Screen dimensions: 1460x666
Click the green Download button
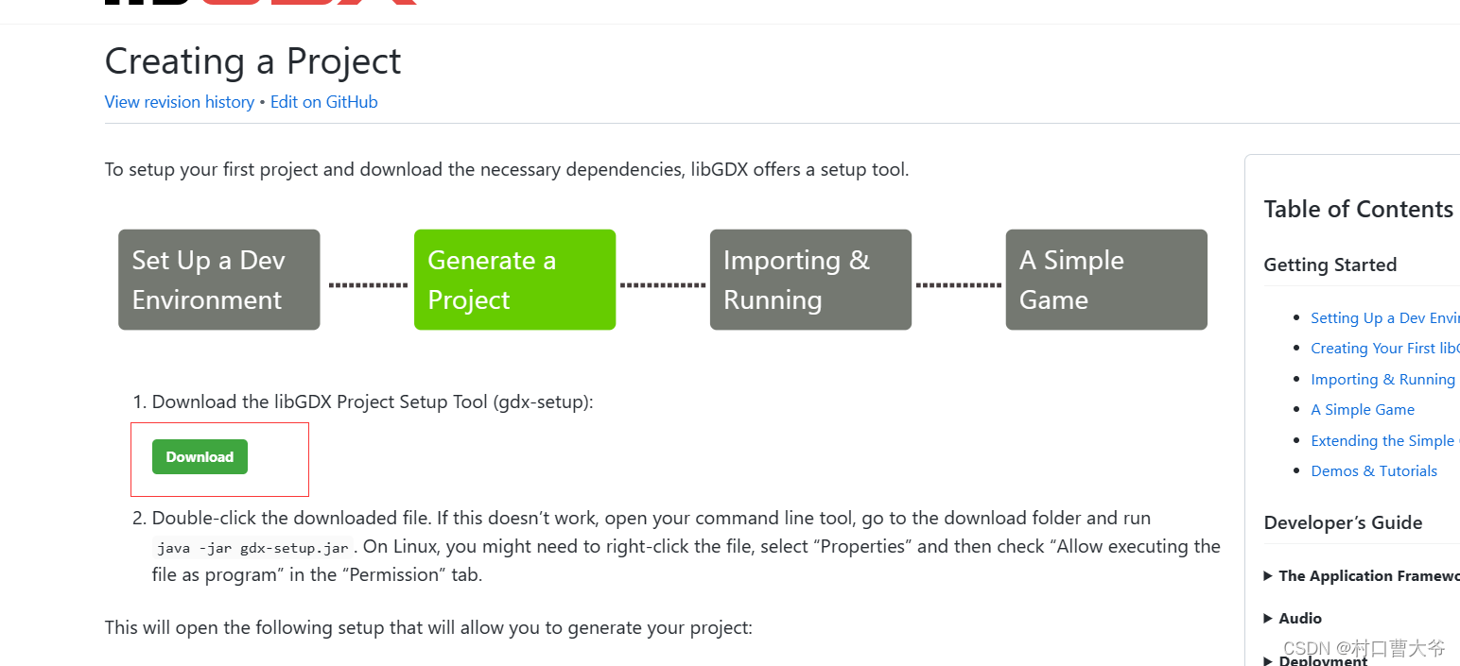[x=200, y=457]
